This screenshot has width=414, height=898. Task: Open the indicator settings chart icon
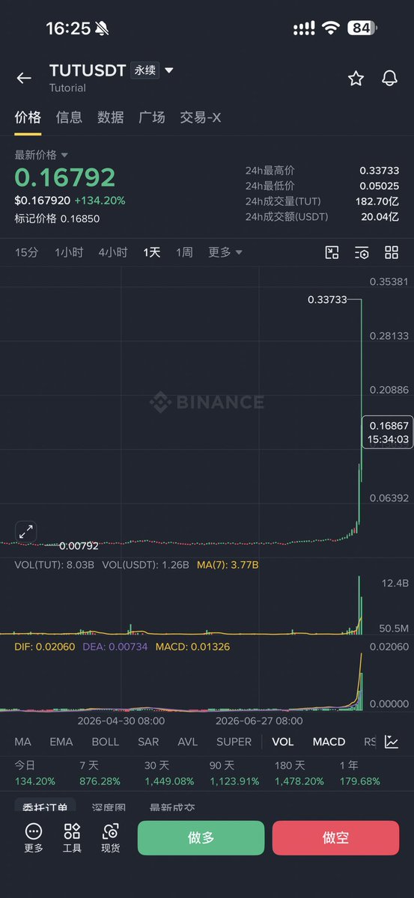392,742
